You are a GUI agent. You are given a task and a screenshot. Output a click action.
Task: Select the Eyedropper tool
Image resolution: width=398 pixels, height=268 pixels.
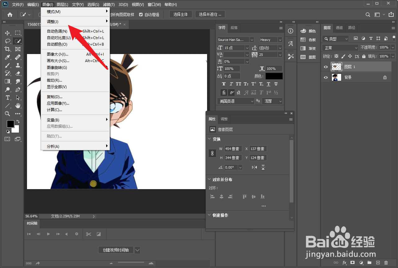[7, 57]
